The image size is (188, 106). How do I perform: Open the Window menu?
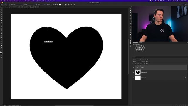(50, 1)
